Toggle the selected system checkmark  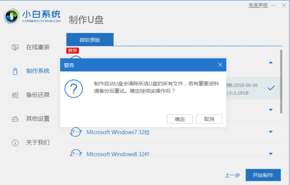coord(271,88)
